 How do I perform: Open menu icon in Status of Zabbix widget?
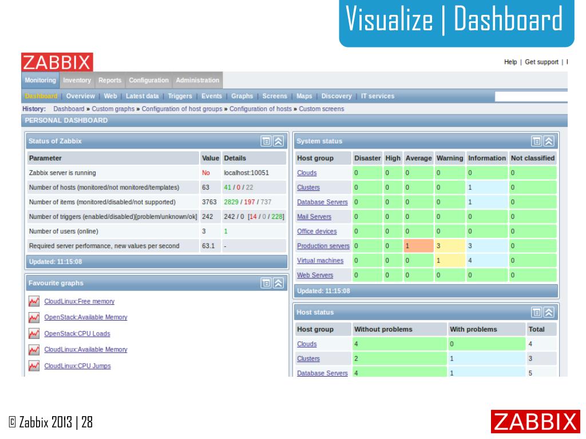point(266,141)
